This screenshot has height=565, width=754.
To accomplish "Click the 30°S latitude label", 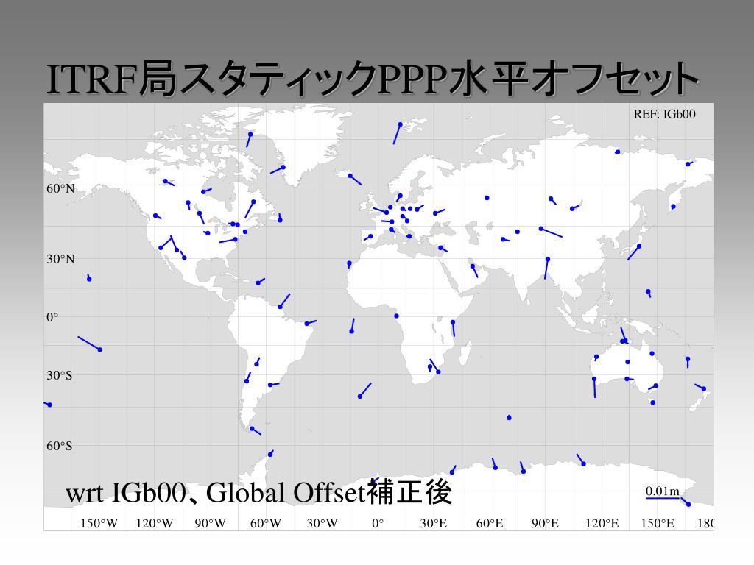I will click(59, 375).
